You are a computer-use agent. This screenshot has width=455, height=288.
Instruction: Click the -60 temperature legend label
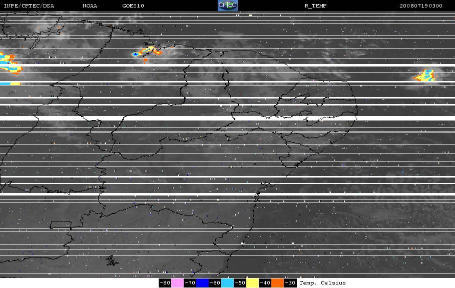pos(215,283)
